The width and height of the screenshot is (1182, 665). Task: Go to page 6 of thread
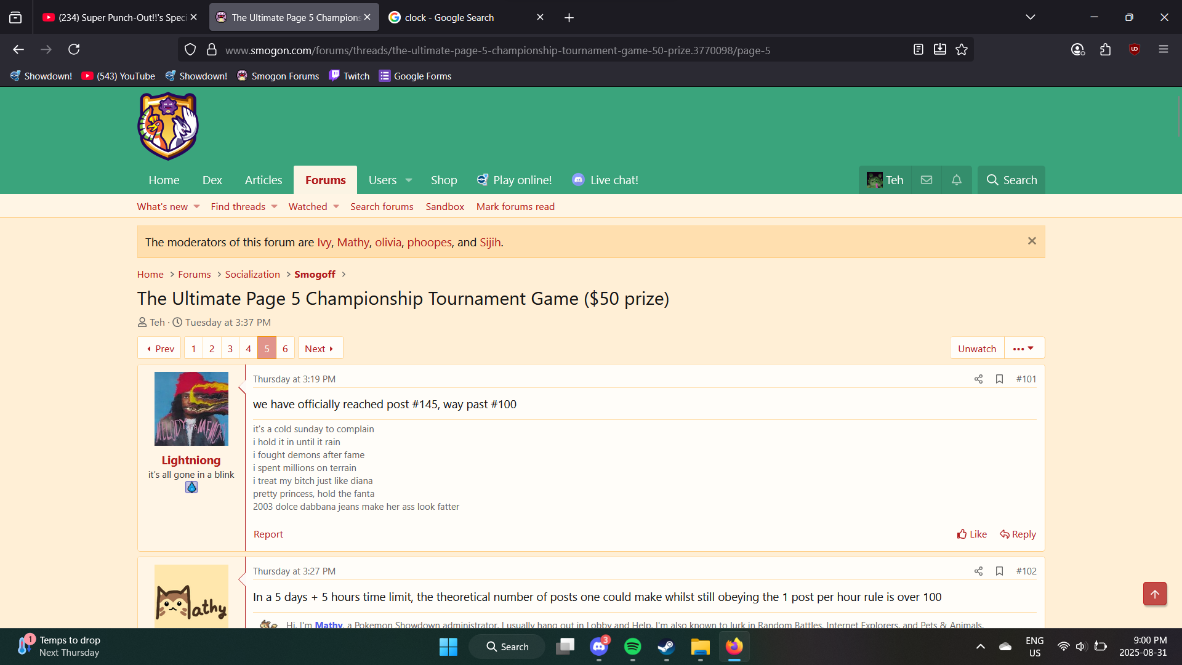pyautogui.click(x=285, y=349)
